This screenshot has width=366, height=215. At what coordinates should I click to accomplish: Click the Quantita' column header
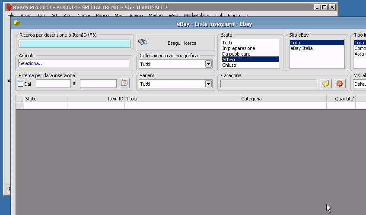tap(341, 99)
